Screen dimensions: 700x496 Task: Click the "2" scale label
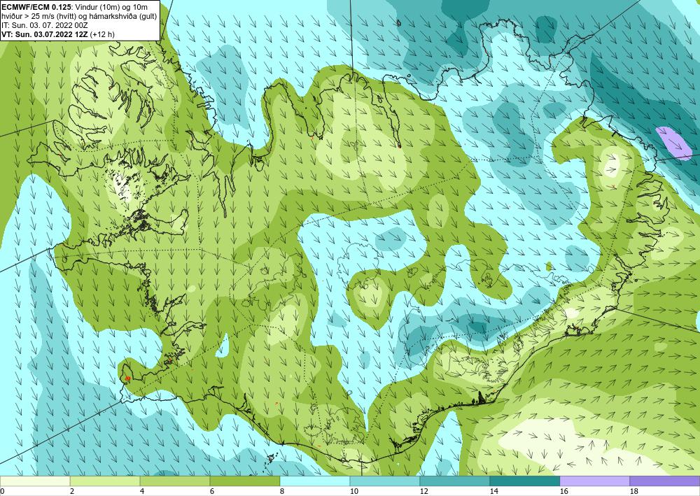click(x=72, y=492)
